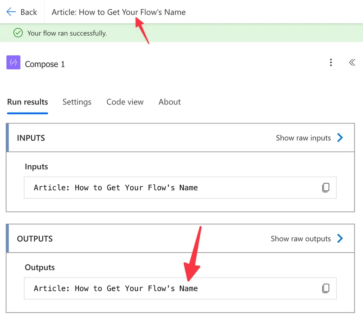Expand raw inputs using the blue chevron
Viewport: 363px width, 317px height.
click(340, 138)
